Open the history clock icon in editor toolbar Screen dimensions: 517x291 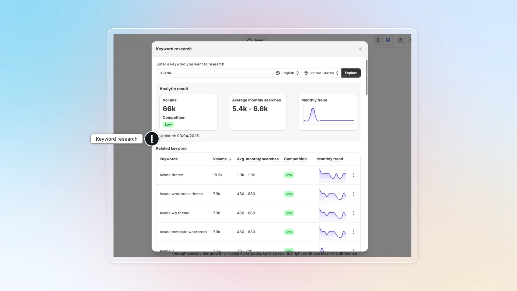[x=400, y=40]
